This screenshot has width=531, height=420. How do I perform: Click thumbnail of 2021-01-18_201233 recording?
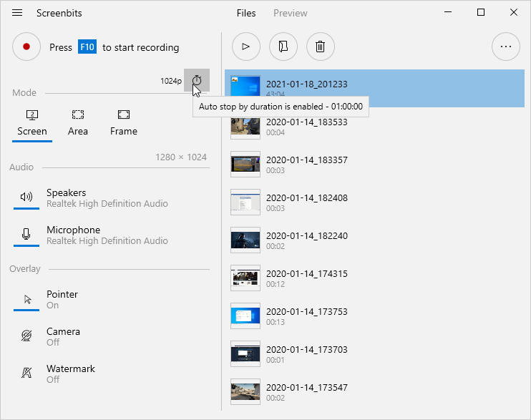245,87
